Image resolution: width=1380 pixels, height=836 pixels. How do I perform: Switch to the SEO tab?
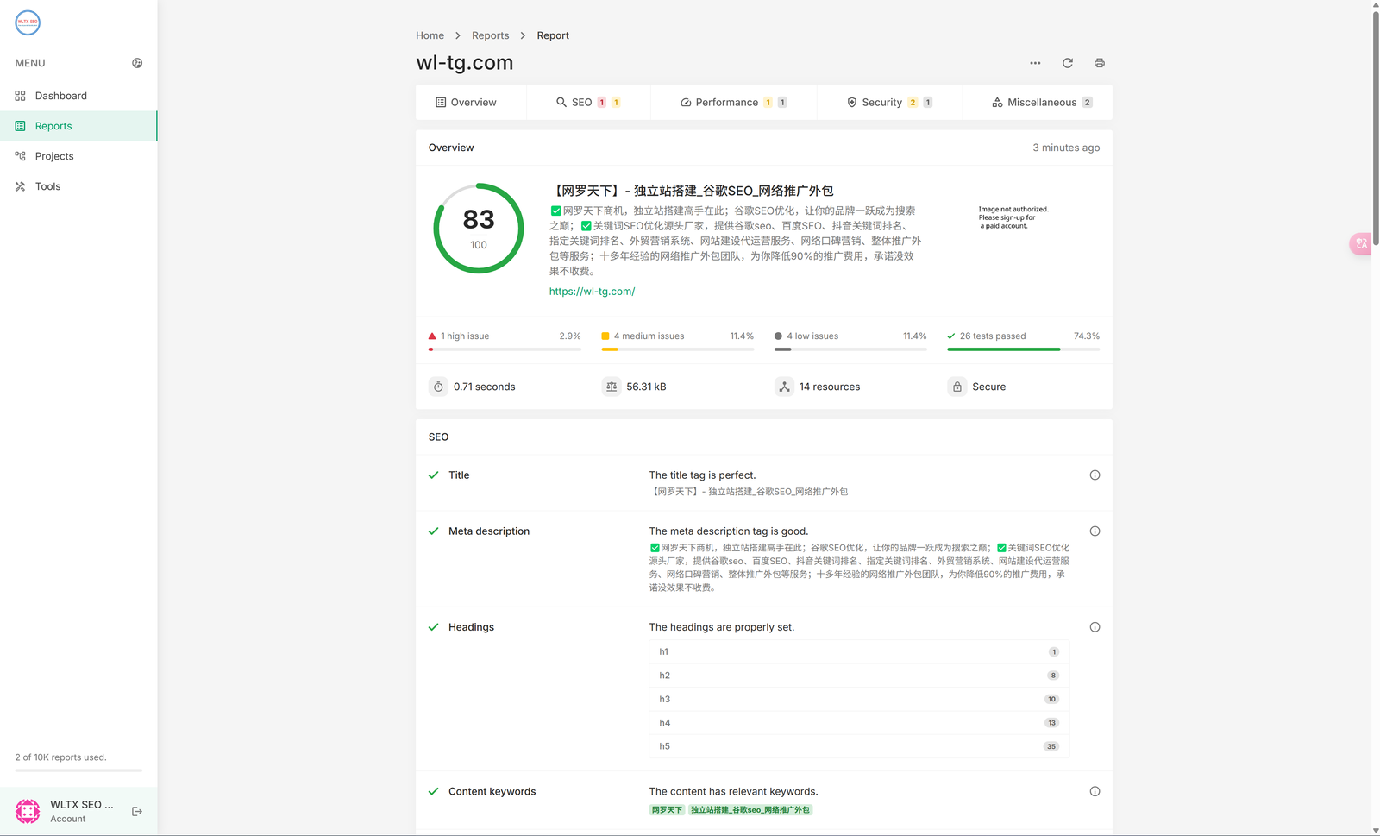coord(587,103)
